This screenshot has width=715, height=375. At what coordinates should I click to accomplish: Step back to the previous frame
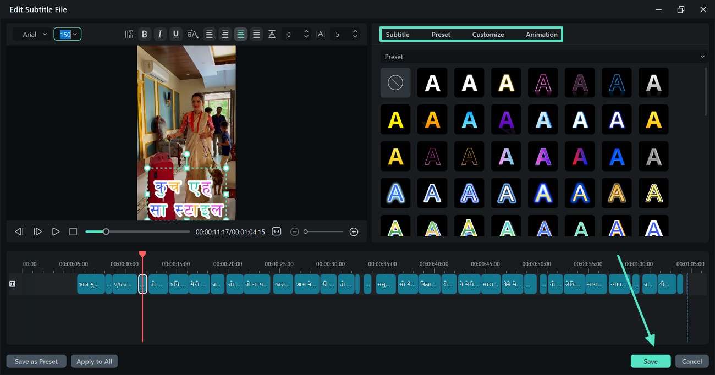pos(19,231)
